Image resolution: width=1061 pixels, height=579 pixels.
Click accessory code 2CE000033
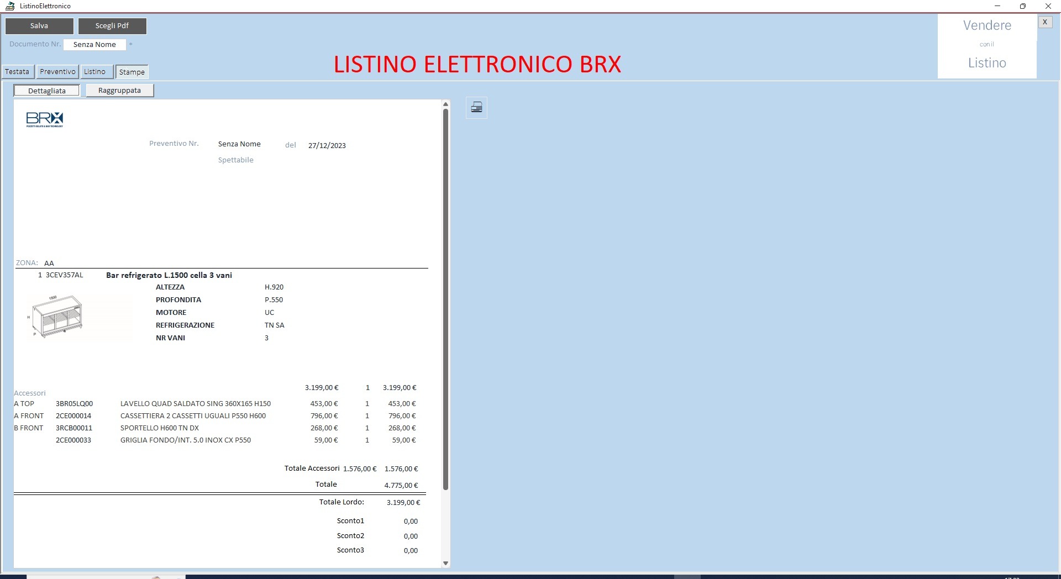pyautogui.click(x=73, y=440)
